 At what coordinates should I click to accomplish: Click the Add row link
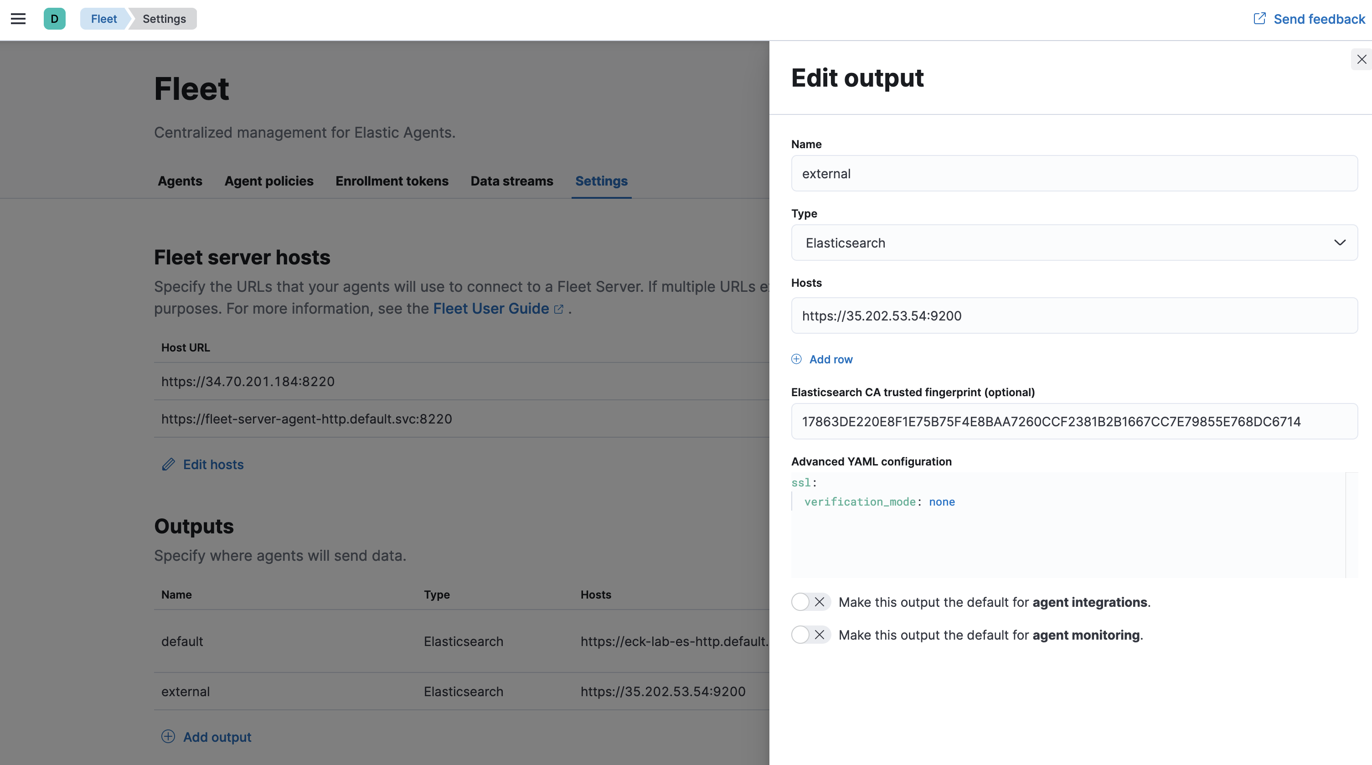830,360
